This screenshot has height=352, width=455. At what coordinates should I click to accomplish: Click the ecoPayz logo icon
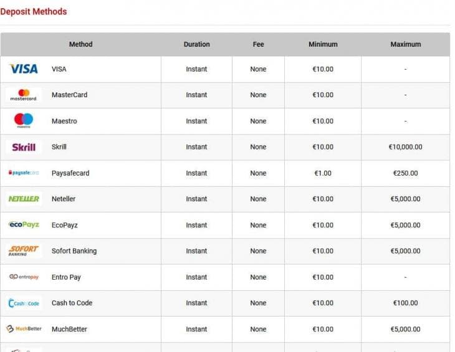click(x=24, y=225)
